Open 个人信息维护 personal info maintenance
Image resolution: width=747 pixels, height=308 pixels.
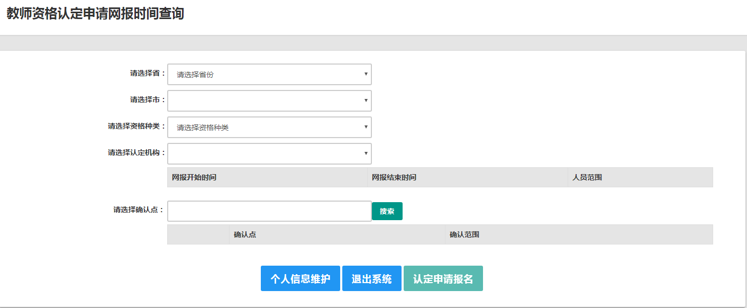[300, 279]
